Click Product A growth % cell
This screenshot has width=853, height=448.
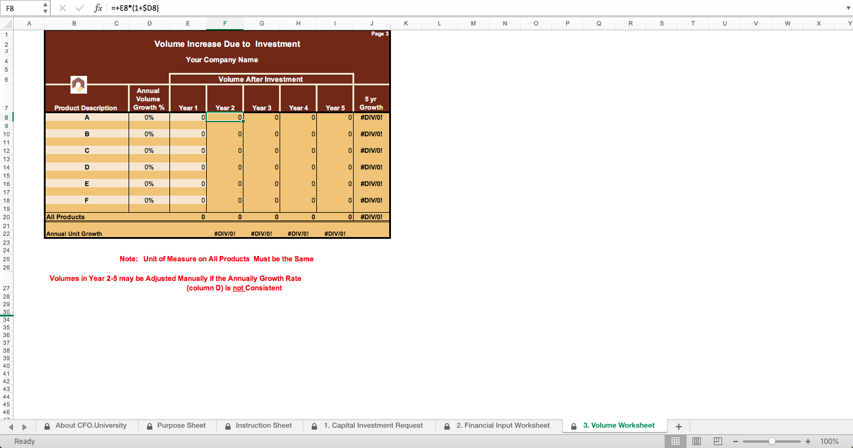(149, 117)
